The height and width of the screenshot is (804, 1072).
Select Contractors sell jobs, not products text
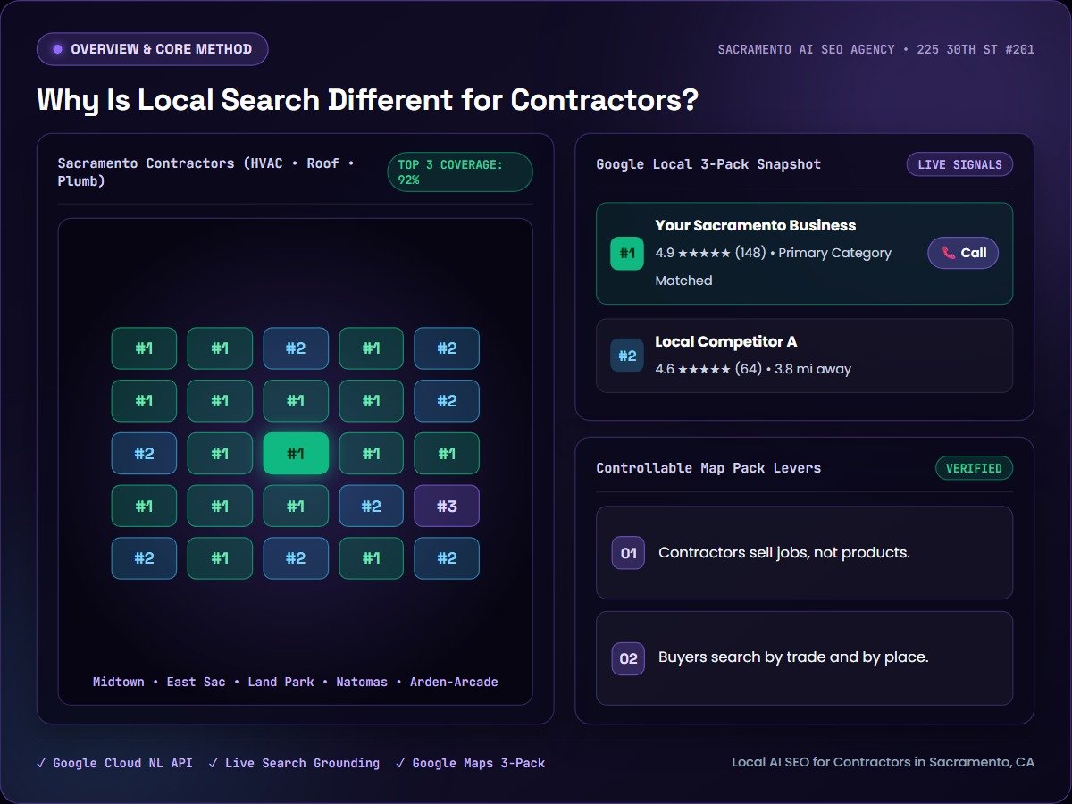(784, 553)
